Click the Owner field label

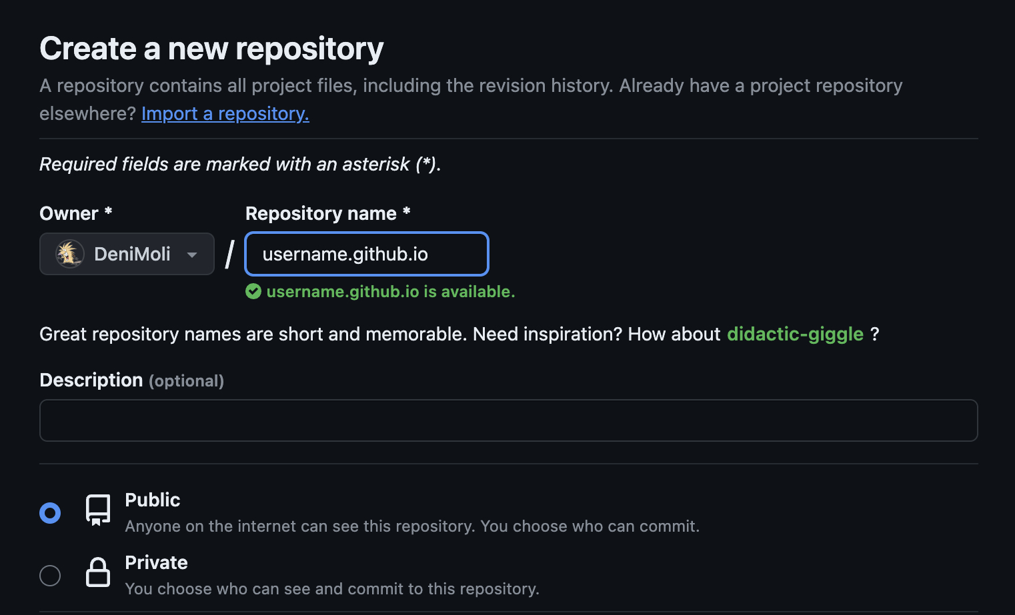69,213
